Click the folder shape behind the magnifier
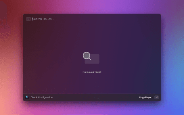 [x=95, y=59]
